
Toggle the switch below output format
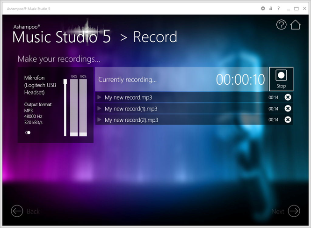coord(28,132)
